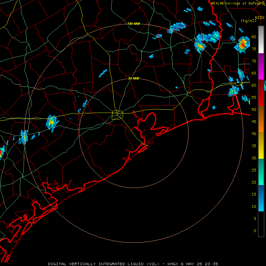
Task: Click the 100 NMI range ring label
Action: coord(134,24)
